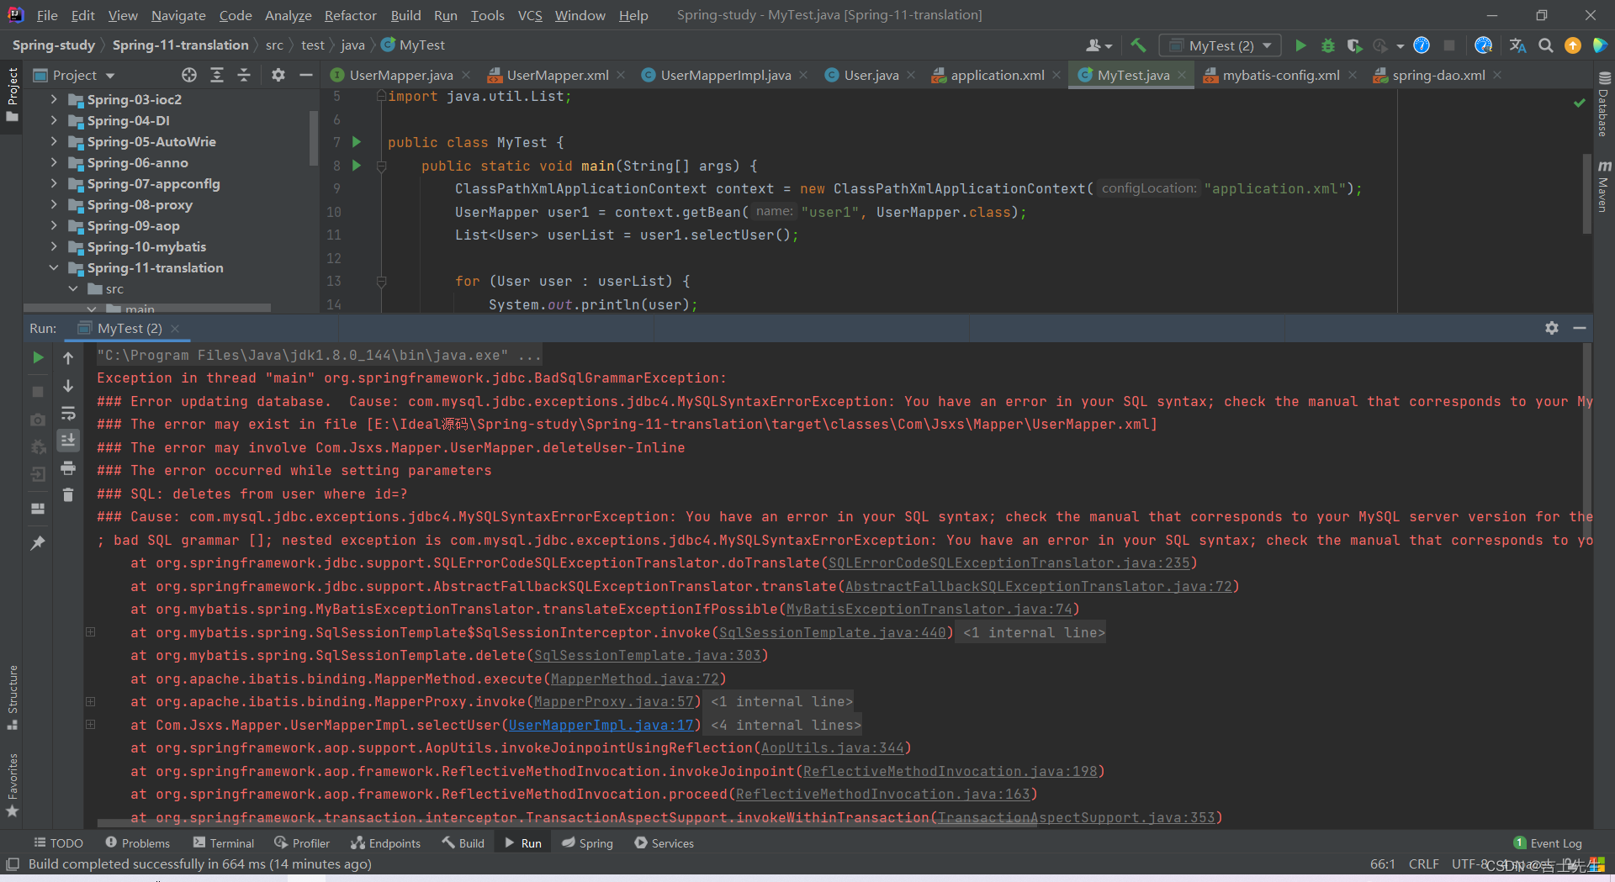This screenshot has width=1615, height=882.
Task: Collapse Spring-11-translation module
Action: click(x=54, y=267)
